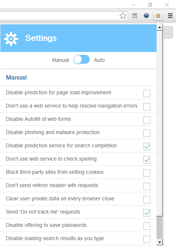Click the bookmark star icon
The height and width of the screenshot is (246, 176).
[x=123, y=16]
